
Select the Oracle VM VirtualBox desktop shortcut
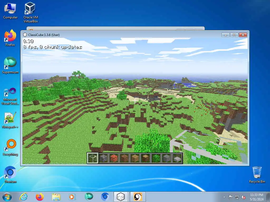tap(31, 12)
